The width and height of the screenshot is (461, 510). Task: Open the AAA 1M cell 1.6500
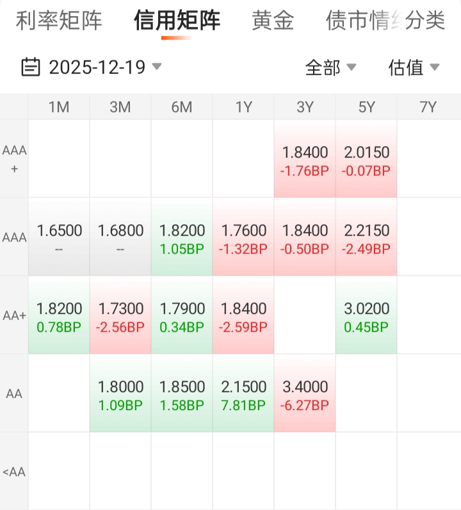pyautogui.click(x=59, y=238)
